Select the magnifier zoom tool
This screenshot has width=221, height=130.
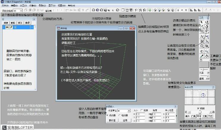pos(207,51)
